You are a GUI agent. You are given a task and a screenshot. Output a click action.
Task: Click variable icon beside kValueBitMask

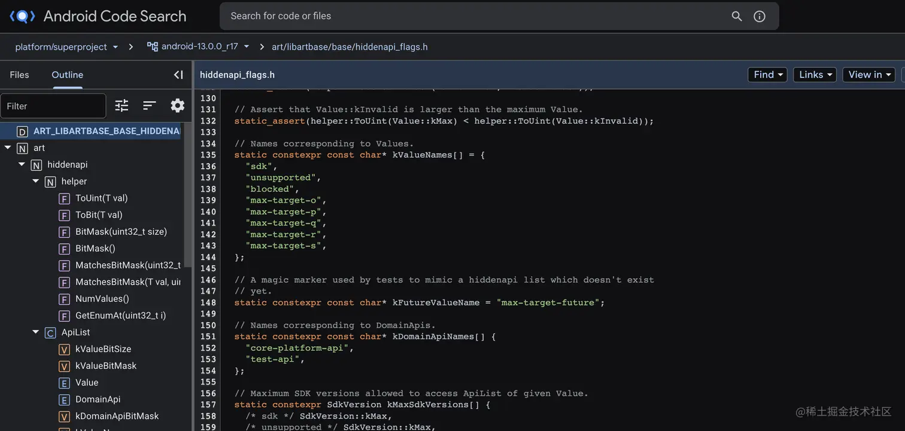click(64, 366)
